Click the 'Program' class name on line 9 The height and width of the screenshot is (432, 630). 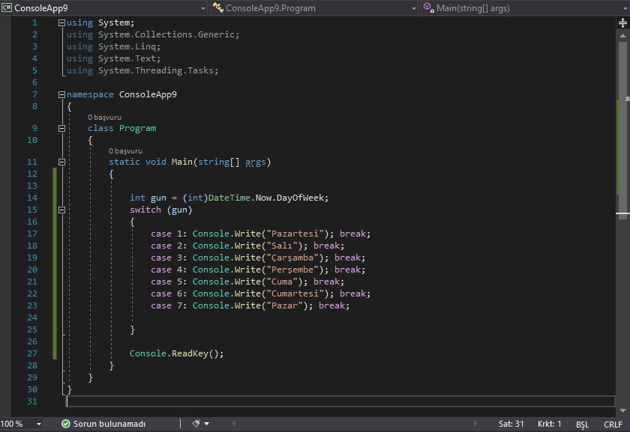click(x=137, y=128)
